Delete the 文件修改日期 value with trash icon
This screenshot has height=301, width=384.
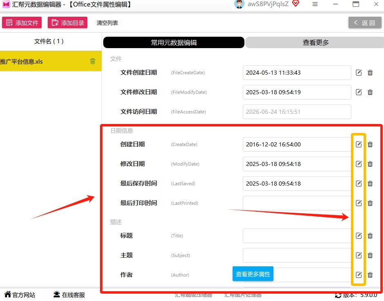tap(370, 92)
